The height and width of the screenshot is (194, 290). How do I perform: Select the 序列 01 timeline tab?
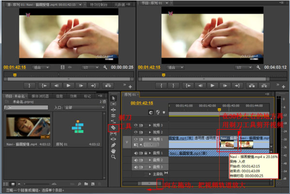(x=130, y=94)
